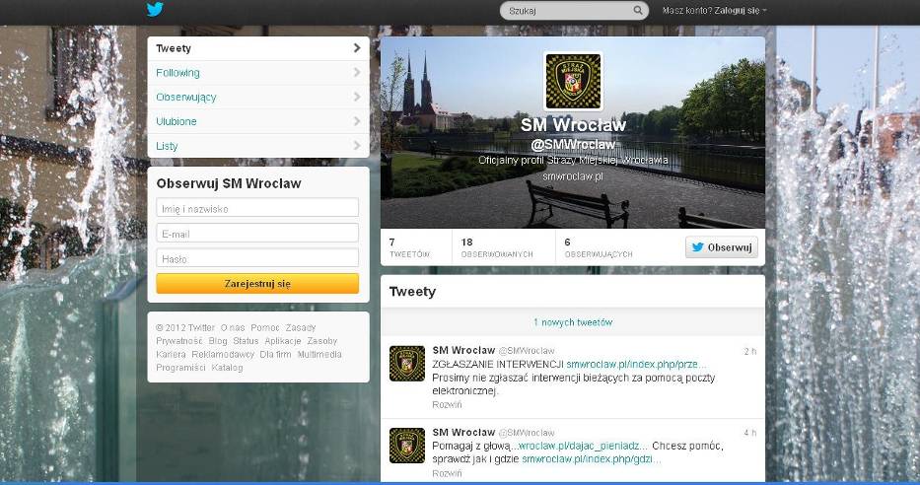Click avatar of Pomagaj z głową tweet
The width and height of the screenshot is (920, 485).
tap(407, 446)
